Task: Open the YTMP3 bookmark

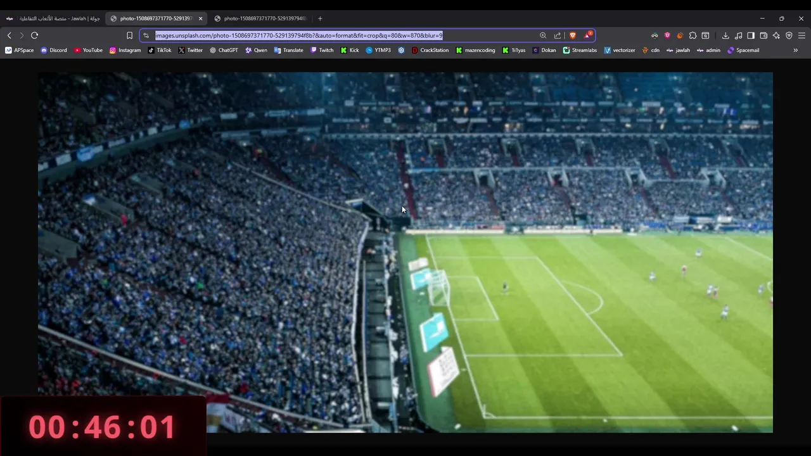Action: click(x=378, y=50)
